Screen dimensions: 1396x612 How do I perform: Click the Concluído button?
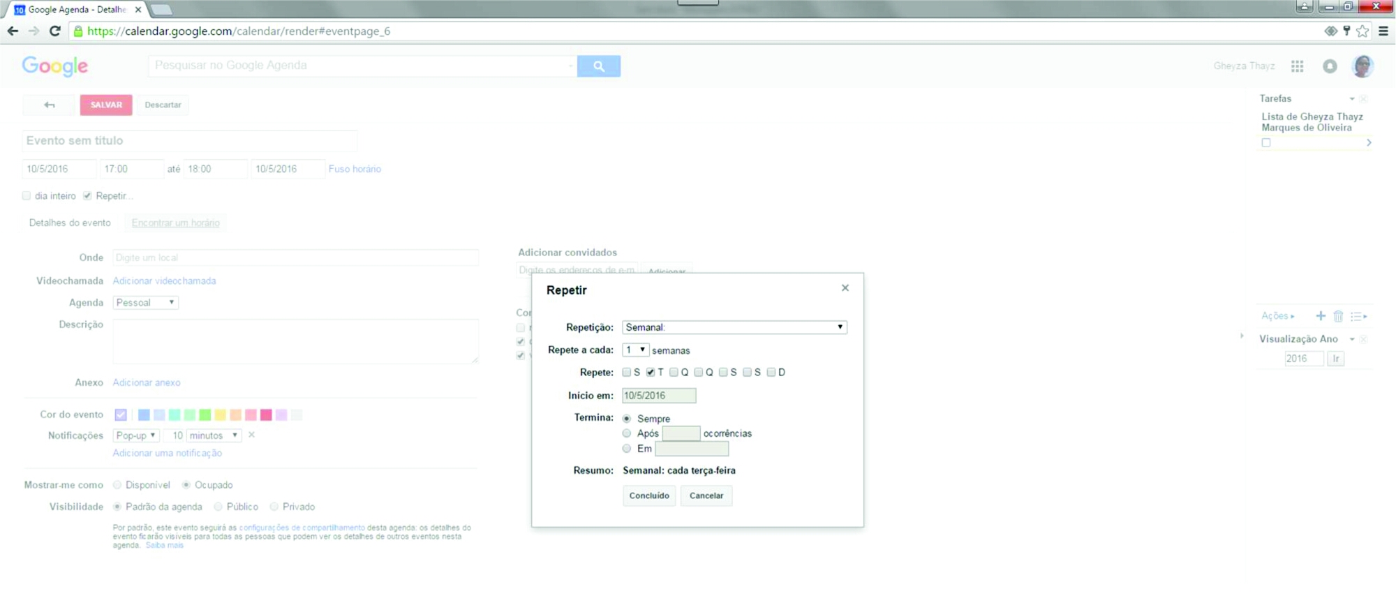tap(648, 496)
